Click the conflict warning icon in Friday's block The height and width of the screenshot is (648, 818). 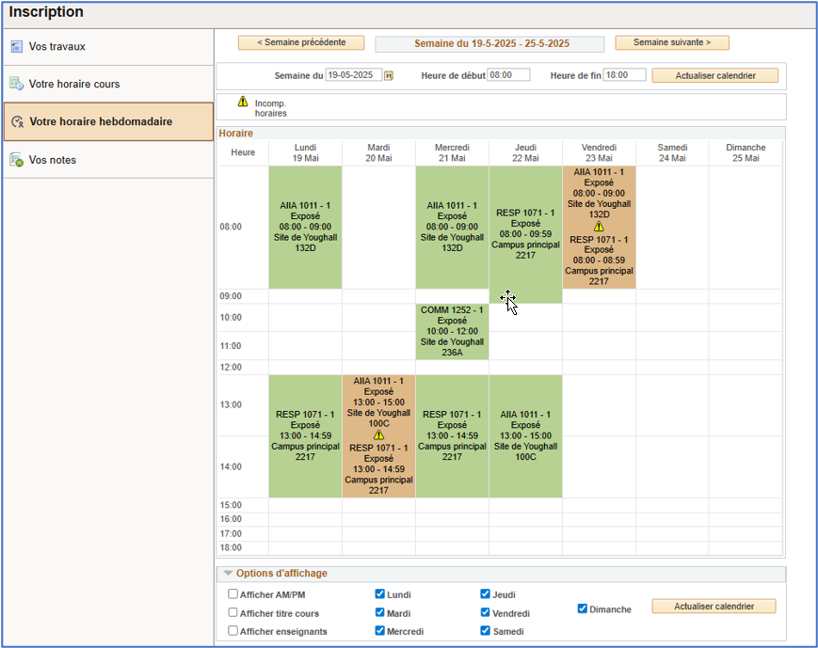pos(599,227)
